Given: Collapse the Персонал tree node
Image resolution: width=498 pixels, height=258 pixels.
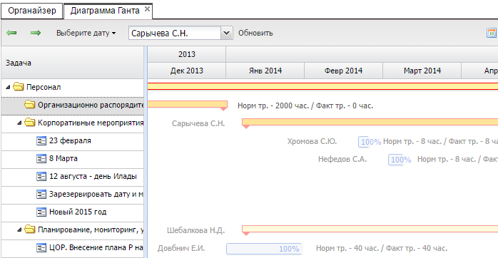Looking at the screenshot, I should (x=8, y=87).
